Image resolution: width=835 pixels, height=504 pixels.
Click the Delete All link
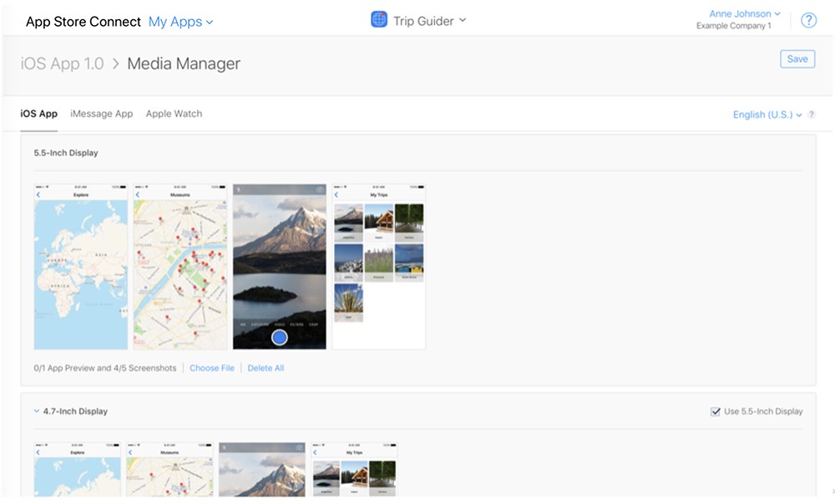[266, 368]
